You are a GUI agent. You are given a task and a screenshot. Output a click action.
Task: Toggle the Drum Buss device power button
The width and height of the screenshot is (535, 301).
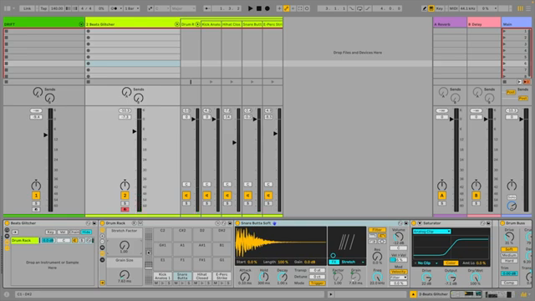coord(502,223)
